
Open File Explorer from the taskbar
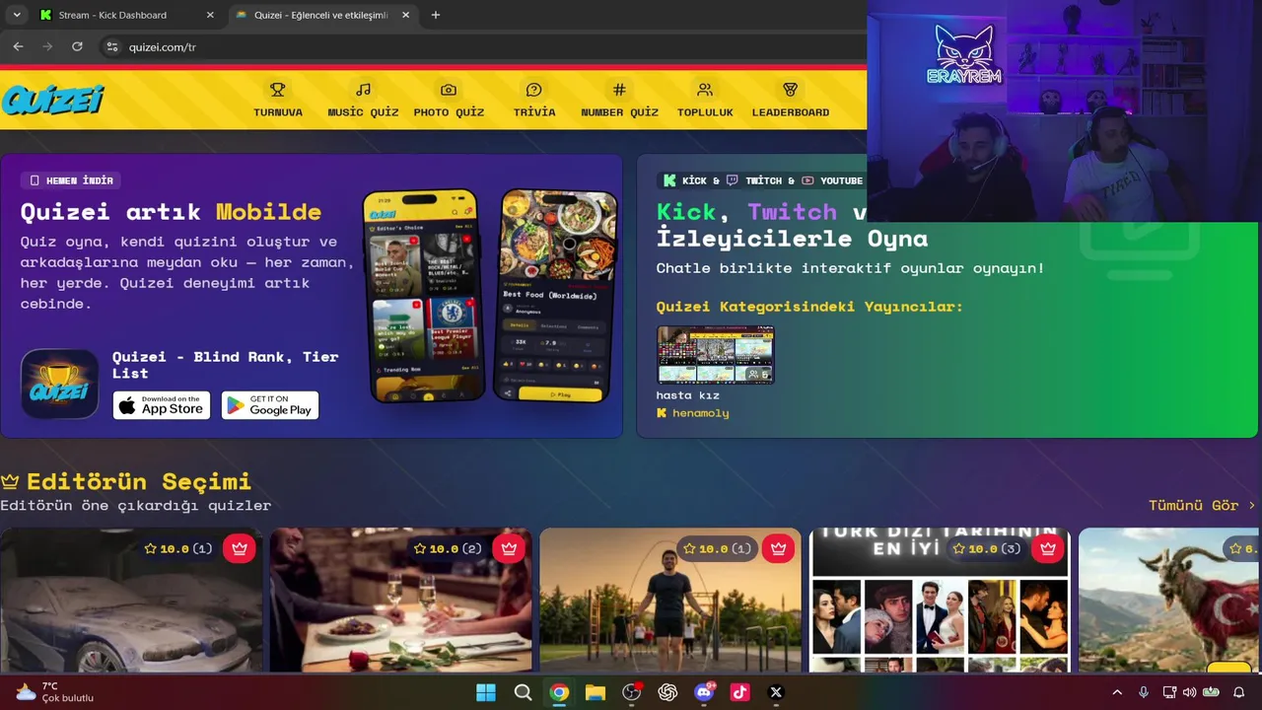coord(596,692)
